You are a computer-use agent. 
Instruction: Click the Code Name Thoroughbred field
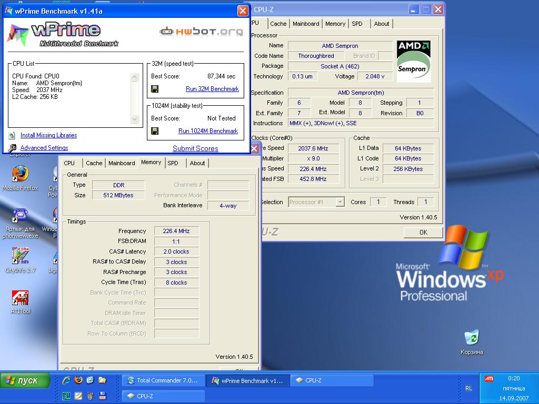pos(316,56)
